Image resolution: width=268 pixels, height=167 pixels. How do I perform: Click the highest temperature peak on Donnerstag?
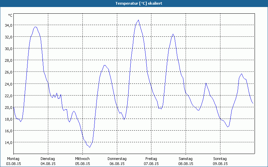point(138,20)
